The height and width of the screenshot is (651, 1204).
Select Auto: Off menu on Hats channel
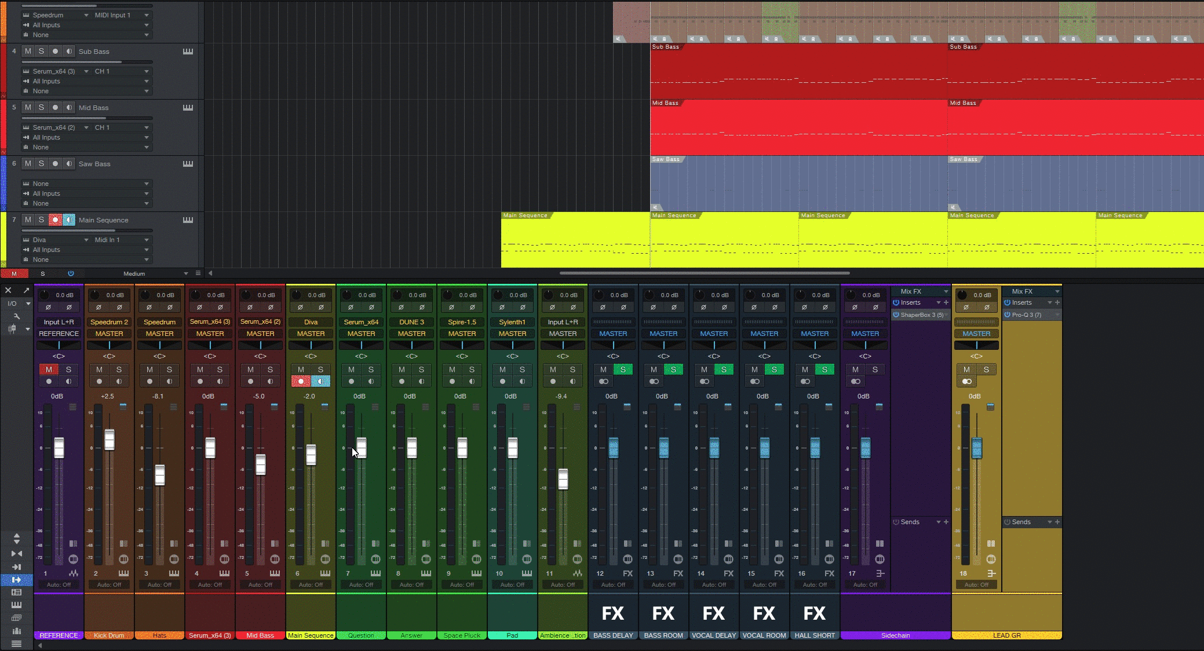pyautogui.click(x=159, y=585)
